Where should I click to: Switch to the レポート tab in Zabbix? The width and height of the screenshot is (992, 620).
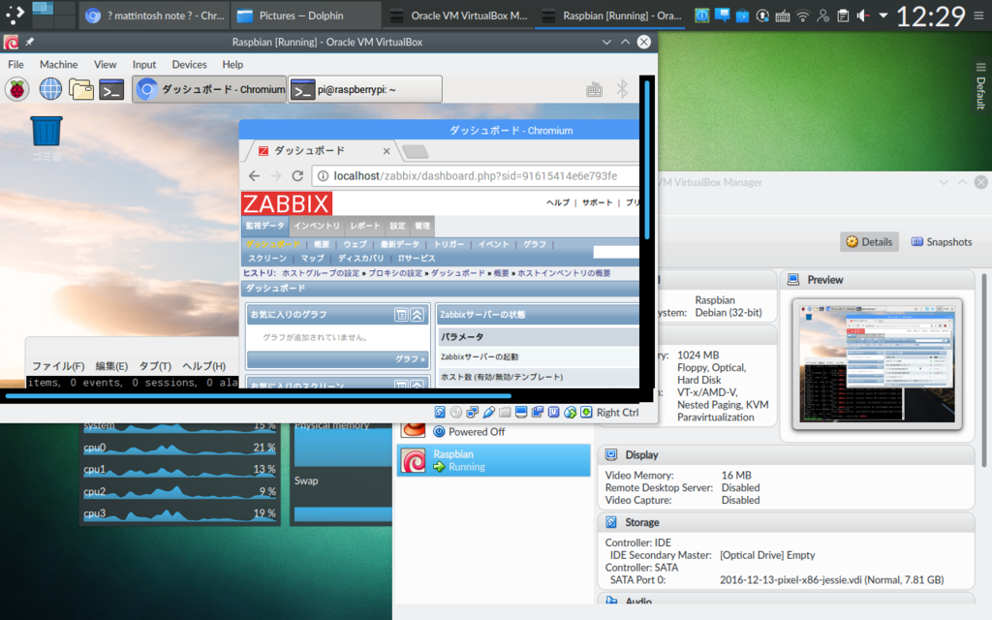(x=365, y=226)
